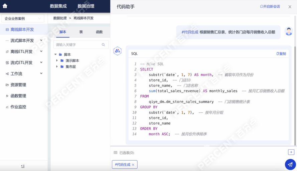Open the 企业业务案例 project dropdown

click(23, 19)
